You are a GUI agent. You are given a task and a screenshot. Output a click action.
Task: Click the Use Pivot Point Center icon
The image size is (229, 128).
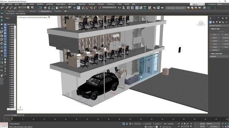pos(70,8)
